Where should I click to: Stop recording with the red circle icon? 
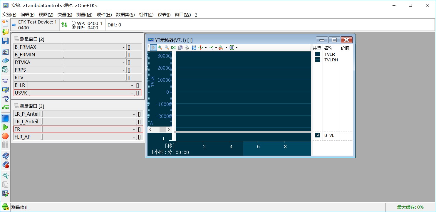pos(5,136)
